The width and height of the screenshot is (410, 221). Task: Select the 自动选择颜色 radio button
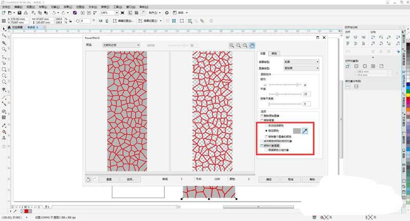point(265,125)
